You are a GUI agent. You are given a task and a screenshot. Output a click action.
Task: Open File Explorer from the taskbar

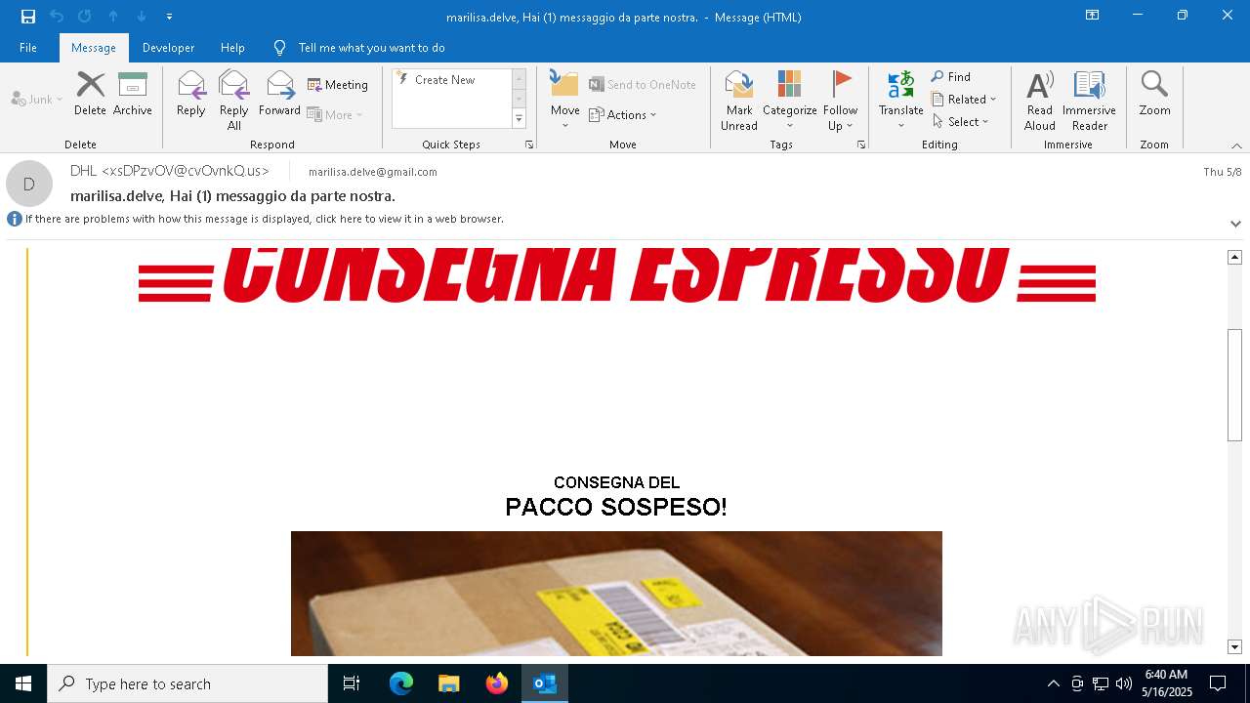(448, 683)
